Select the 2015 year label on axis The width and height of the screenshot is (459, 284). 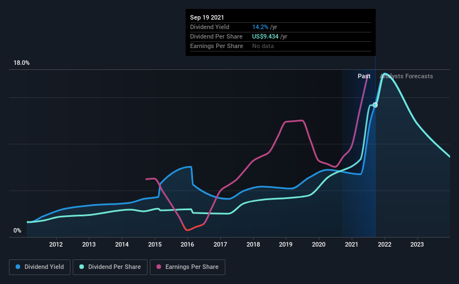[x=155, y=244]
